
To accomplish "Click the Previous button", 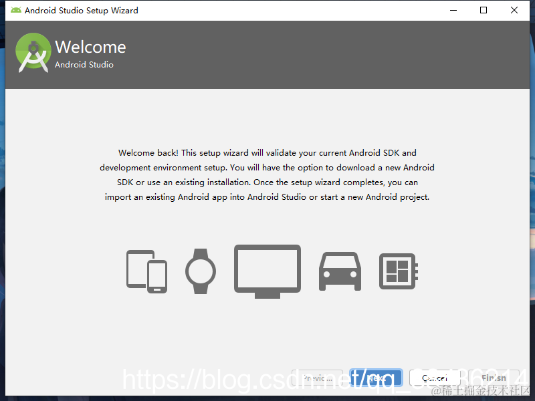I will click(x=317, y=378).
